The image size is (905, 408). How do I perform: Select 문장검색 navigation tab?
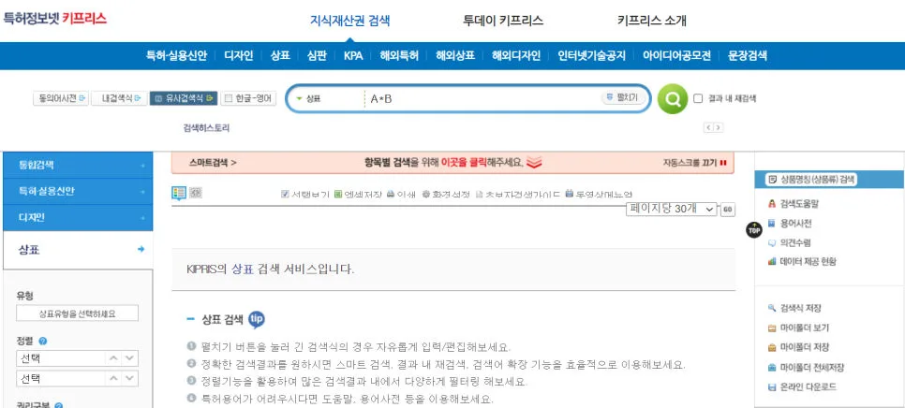pos(748,56)
